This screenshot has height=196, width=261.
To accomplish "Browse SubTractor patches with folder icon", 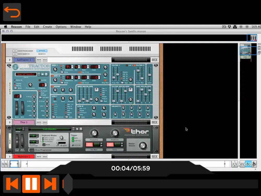I will (x=43, y=74).
